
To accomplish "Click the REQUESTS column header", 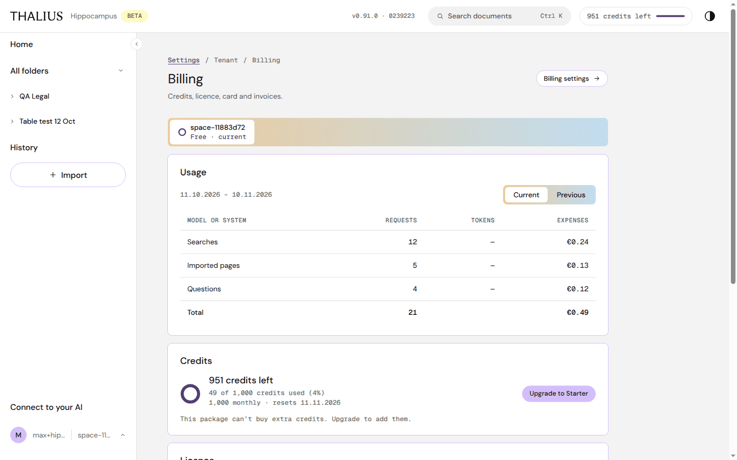I will click(401, 220).
